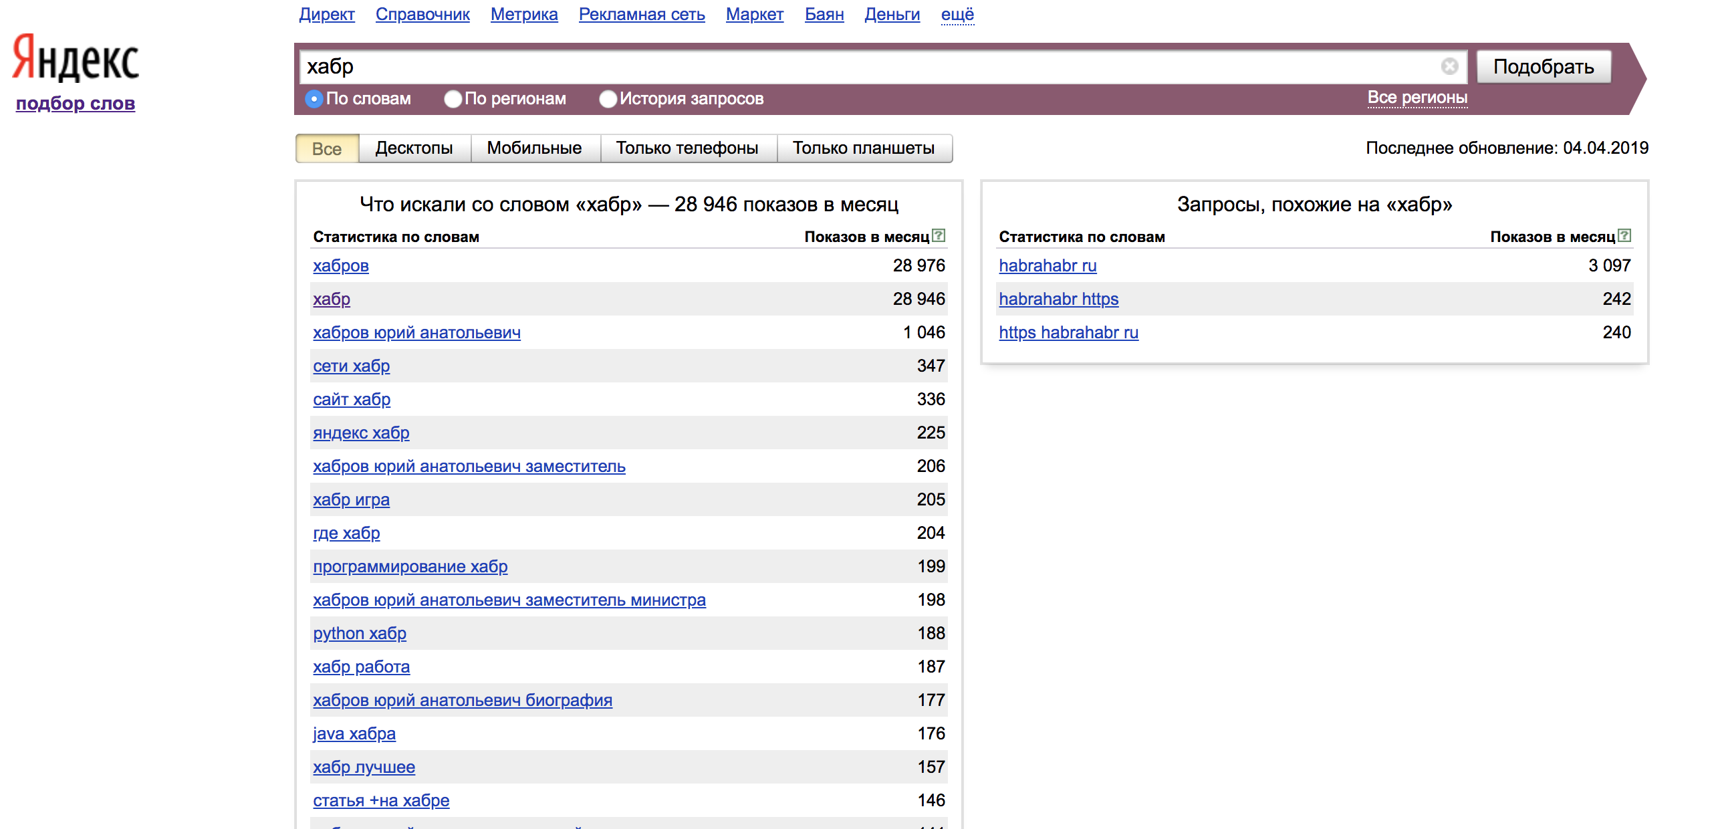Screen dimensions: 1714x829
Task: Open 'хабр лучшее' keyword link
Action: [x=364, y=767]
